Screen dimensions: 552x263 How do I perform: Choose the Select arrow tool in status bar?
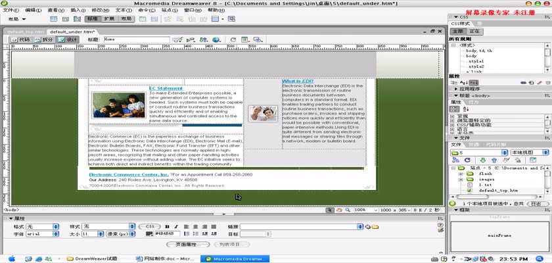(330, 210)
